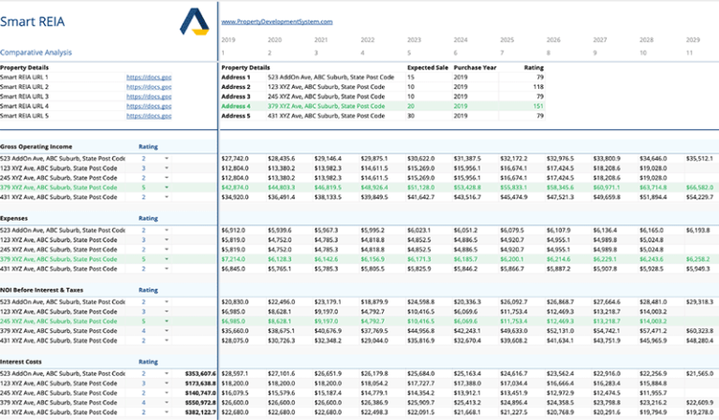Click the NOI Before Interest & Taxes heading
Viewport: 719px width, 420px height.
coord(41,290)
